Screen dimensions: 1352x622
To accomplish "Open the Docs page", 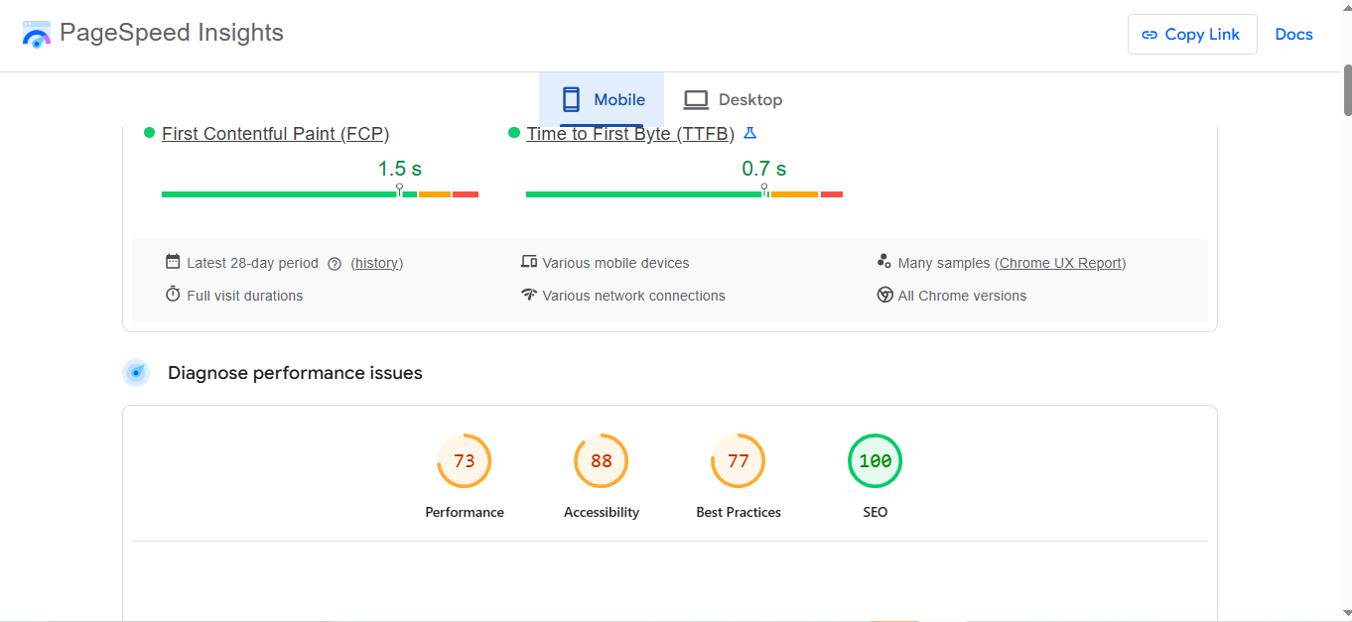I will [x=1293, y=34].
